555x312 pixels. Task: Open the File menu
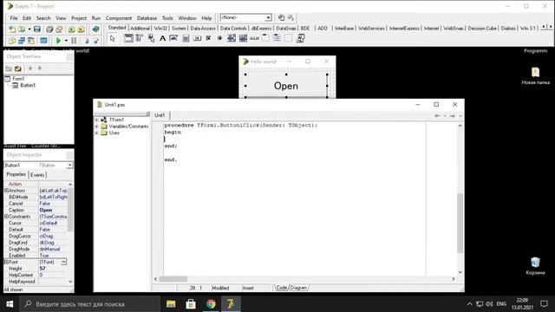point(14,18)
